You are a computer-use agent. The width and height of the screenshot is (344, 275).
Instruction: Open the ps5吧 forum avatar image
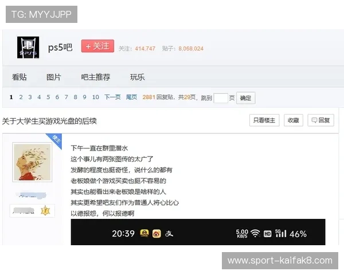pyautogui.click(x=28, y=48)
